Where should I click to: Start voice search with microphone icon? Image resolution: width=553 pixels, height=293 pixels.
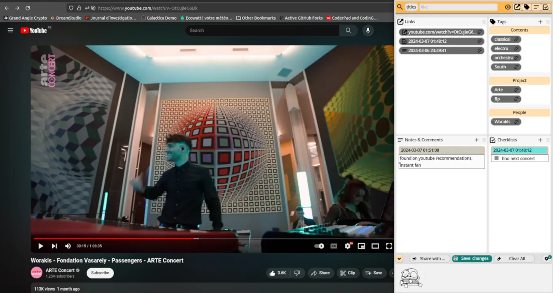click(368, 31)
